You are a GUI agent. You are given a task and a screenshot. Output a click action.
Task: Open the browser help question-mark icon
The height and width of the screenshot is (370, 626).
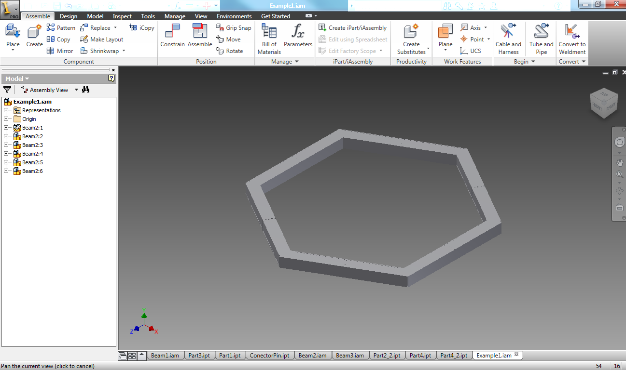coord(111,79)
